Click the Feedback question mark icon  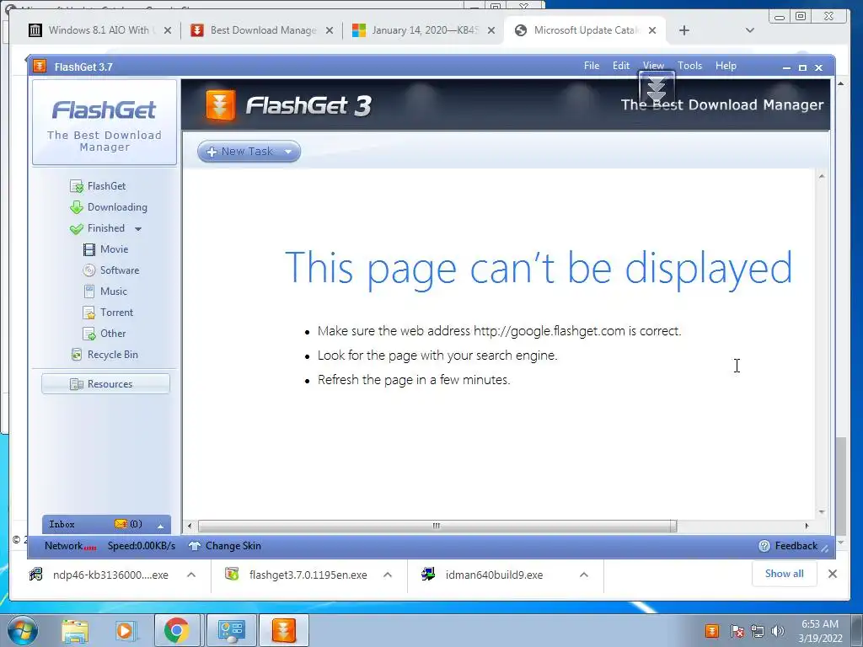coord(764,546)
